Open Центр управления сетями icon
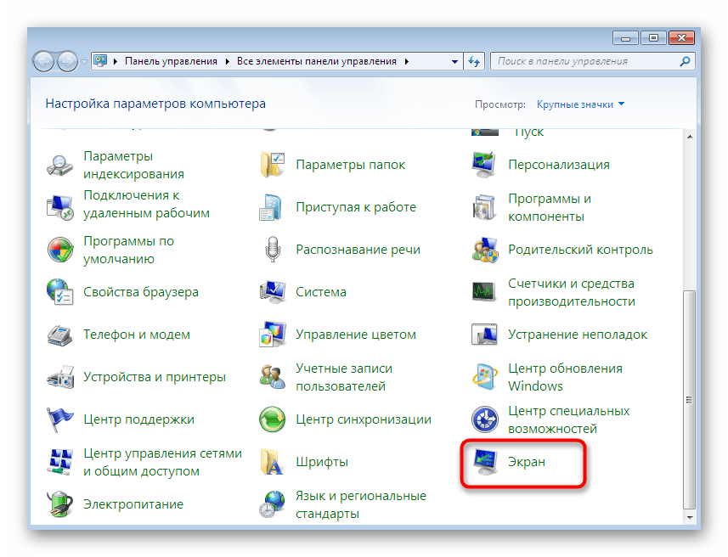The image size is (728, 557). tap(60, 462)
